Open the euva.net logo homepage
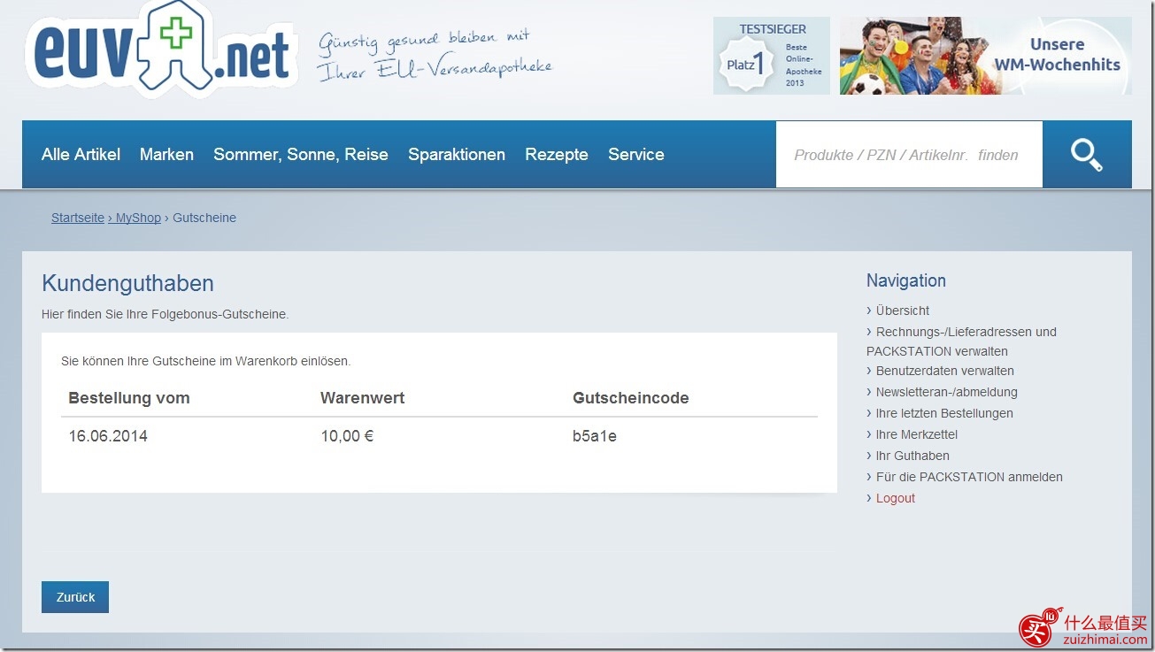Screen dimensions: 1155x652 (162, 50)
